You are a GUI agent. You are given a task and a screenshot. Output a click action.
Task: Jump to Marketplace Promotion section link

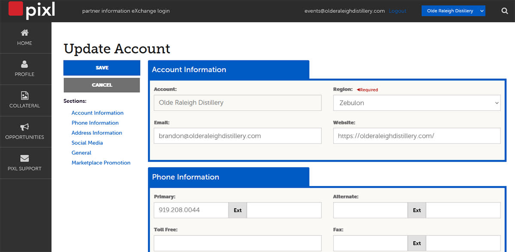(x=101, y=163)
